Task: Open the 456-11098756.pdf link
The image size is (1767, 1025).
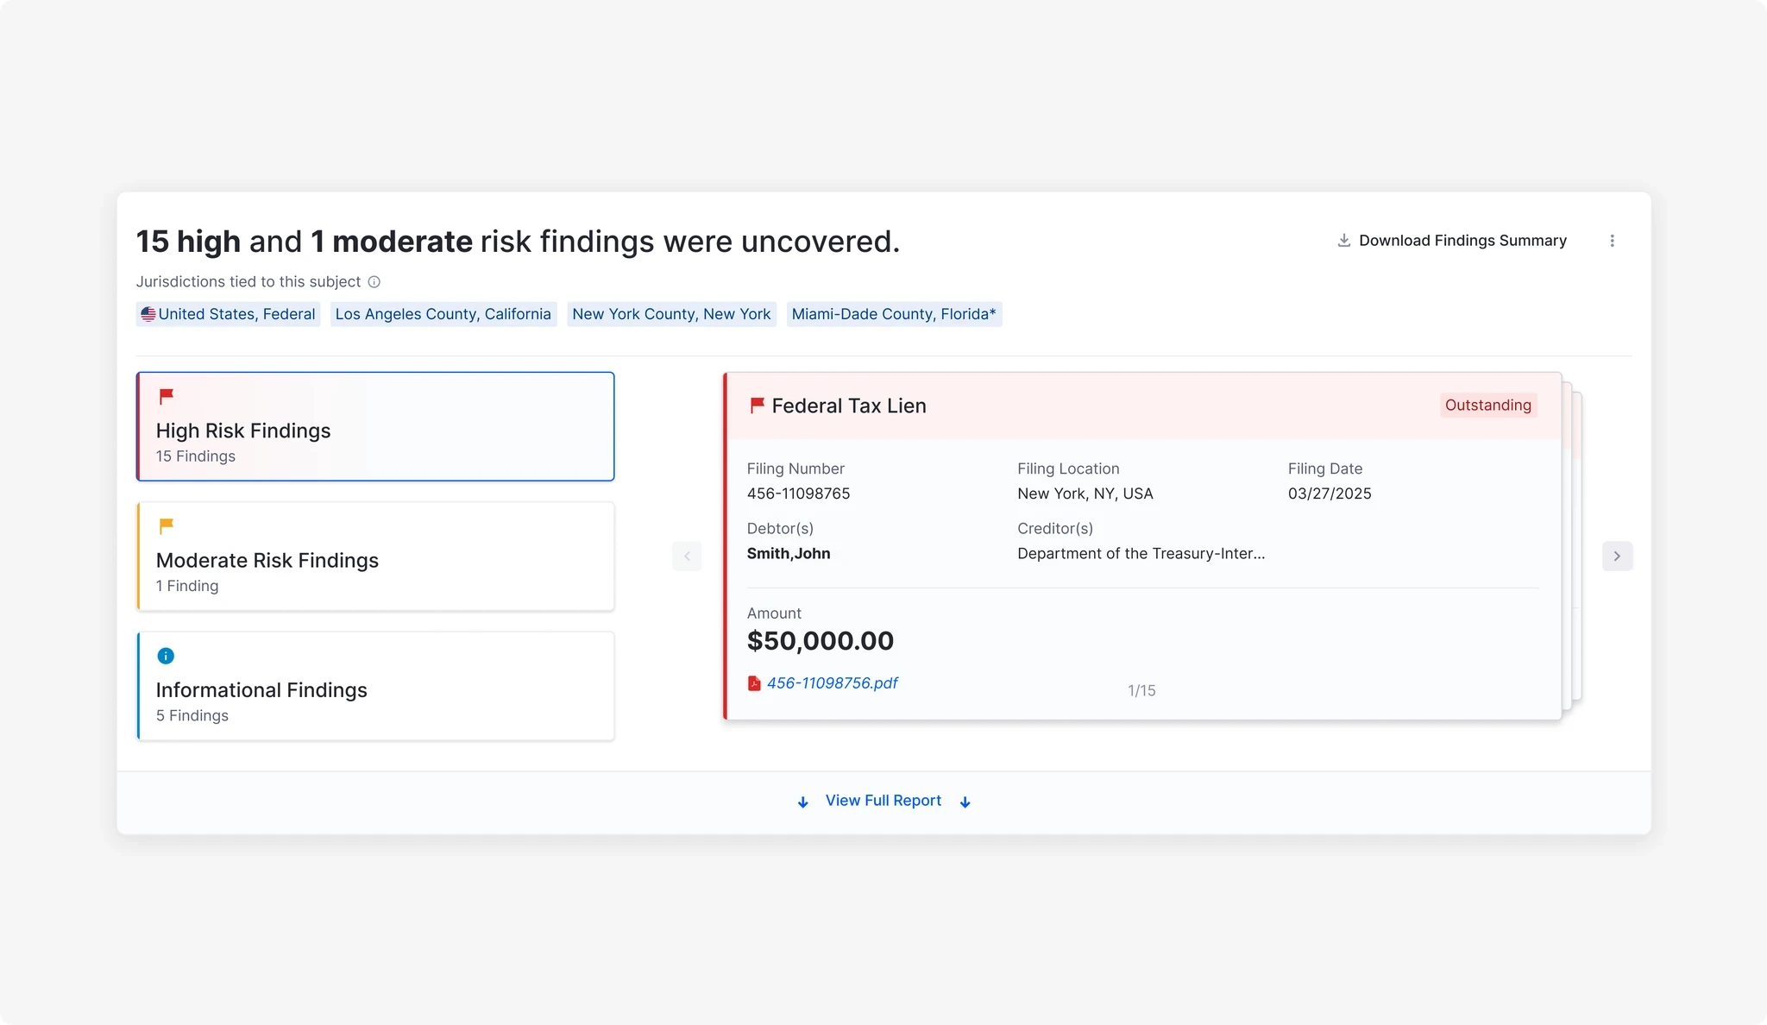Action: [x=832, y=683]
